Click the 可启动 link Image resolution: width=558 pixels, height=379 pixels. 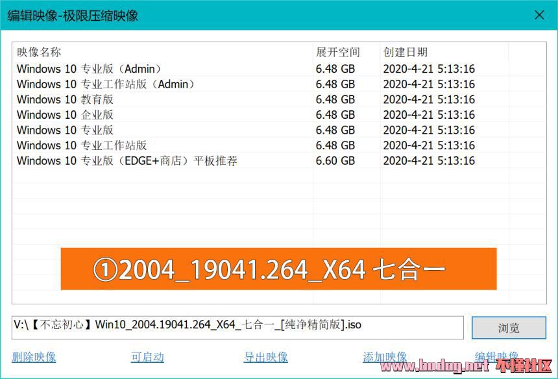(x=147, y=357)
